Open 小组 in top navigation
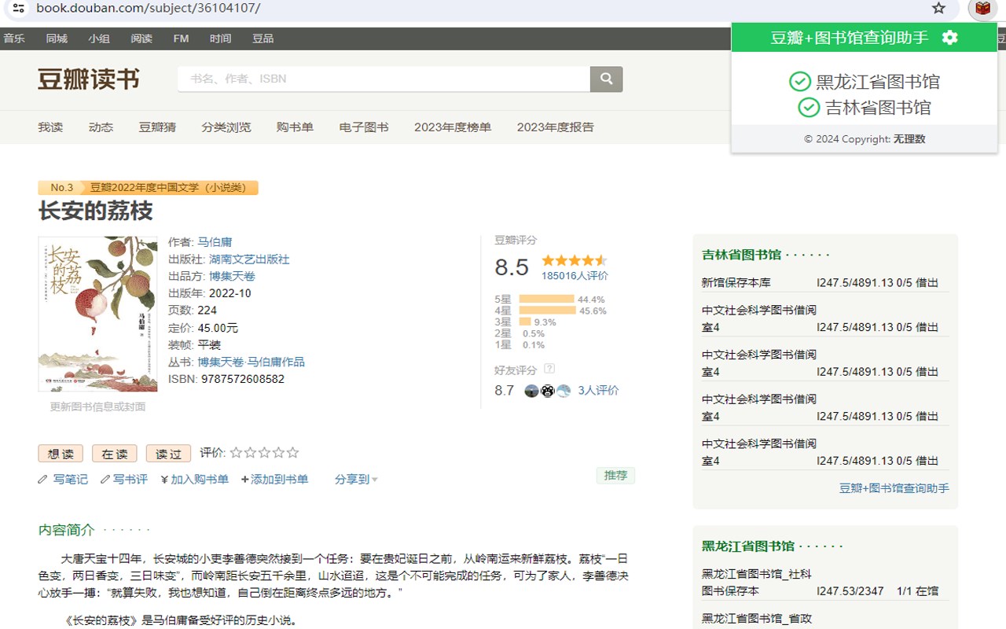The height and width of the screenshot is (629, 1006). (x=99, y=39)
